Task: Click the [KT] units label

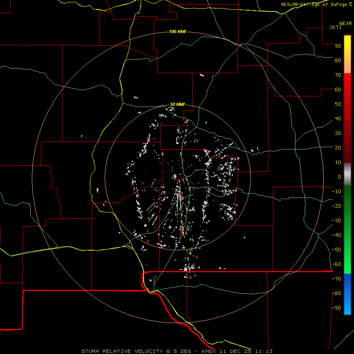Action: (x=336, y=27)
